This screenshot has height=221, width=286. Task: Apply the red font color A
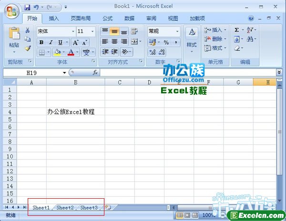(x=71, y=52)
